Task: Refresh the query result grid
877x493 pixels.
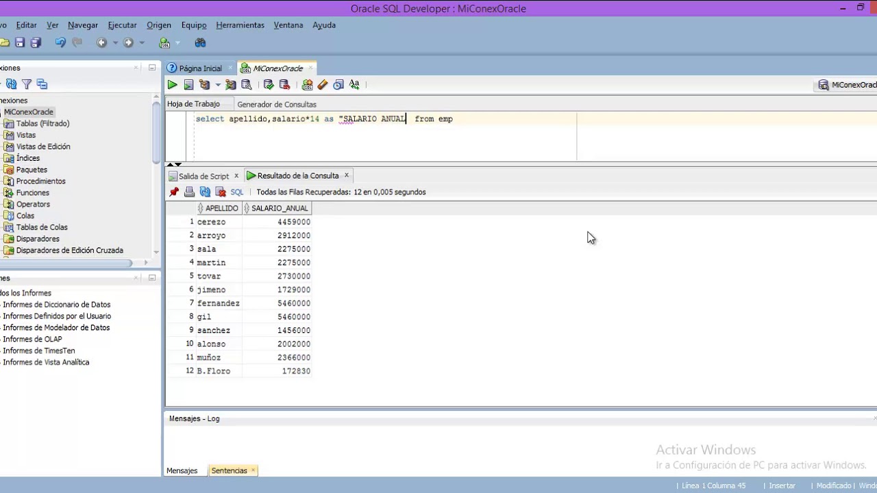Action: [x=205, y=192]
